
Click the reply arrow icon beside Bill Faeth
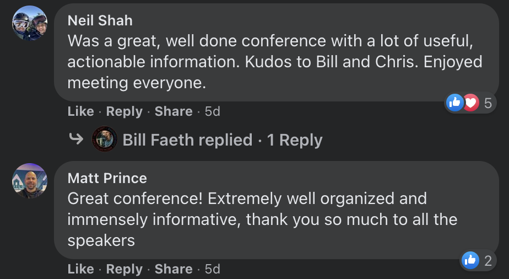[x=75, y=139]
